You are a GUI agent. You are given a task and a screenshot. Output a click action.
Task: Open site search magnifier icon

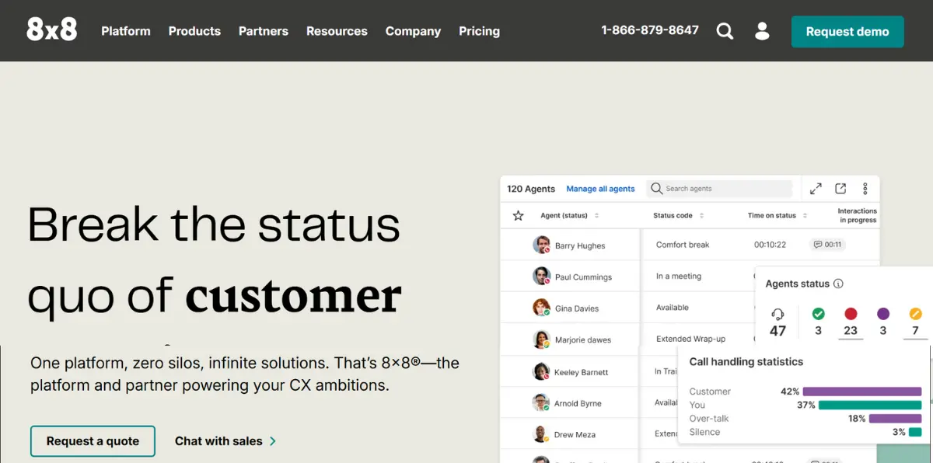[x=725, y=31]
